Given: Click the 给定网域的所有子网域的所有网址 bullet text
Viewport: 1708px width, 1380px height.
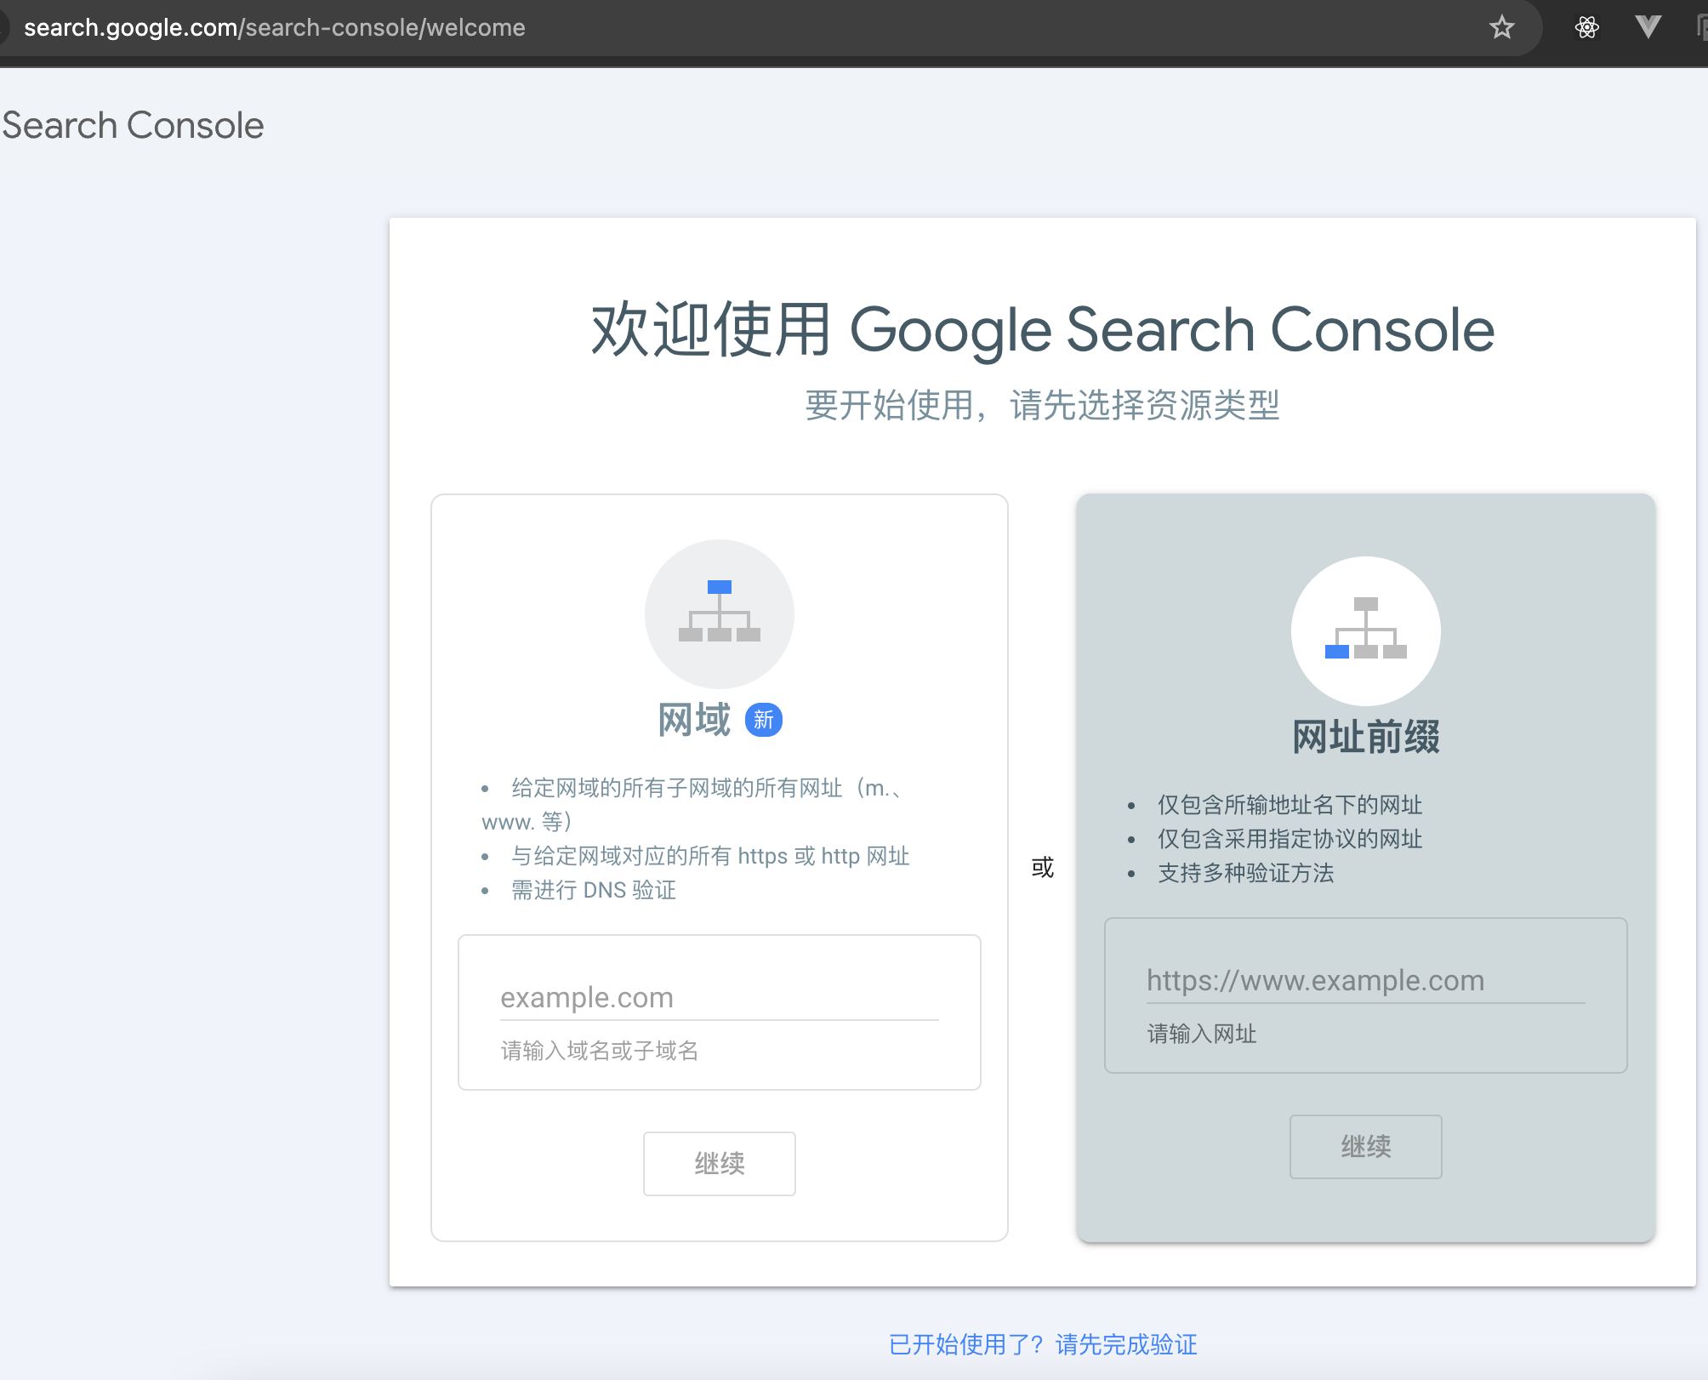Looking at the screenshot, I should pyautogui.click(x=693, y=805).
